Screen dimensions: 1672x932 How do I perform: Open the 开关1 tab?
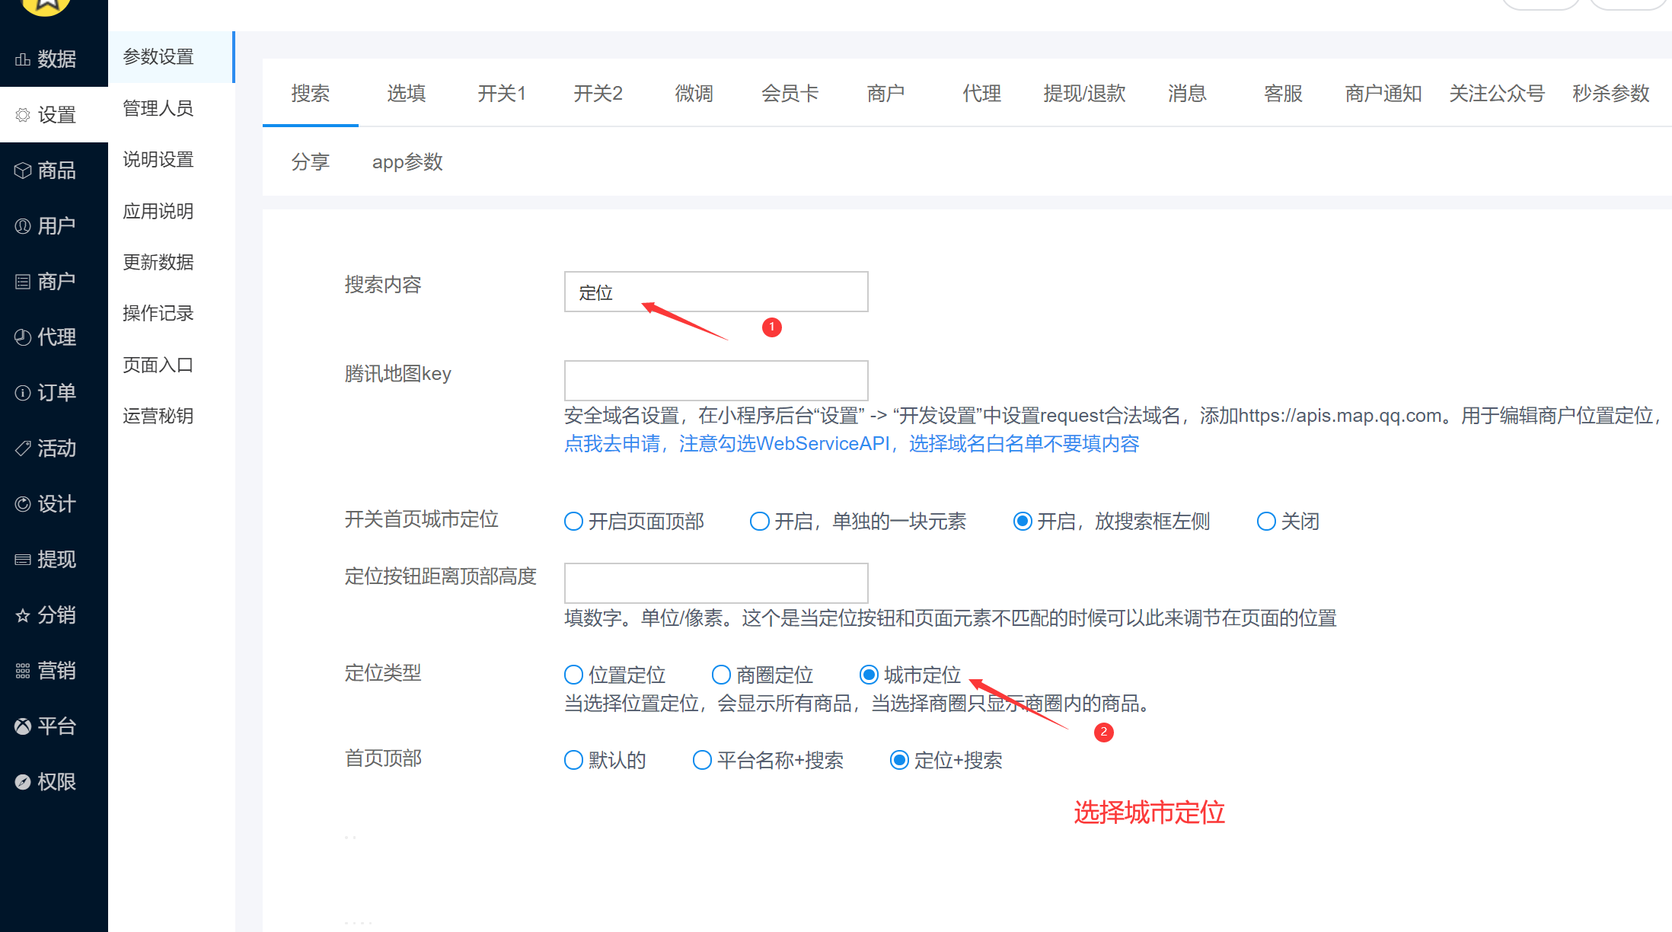(x=502, y=94)
